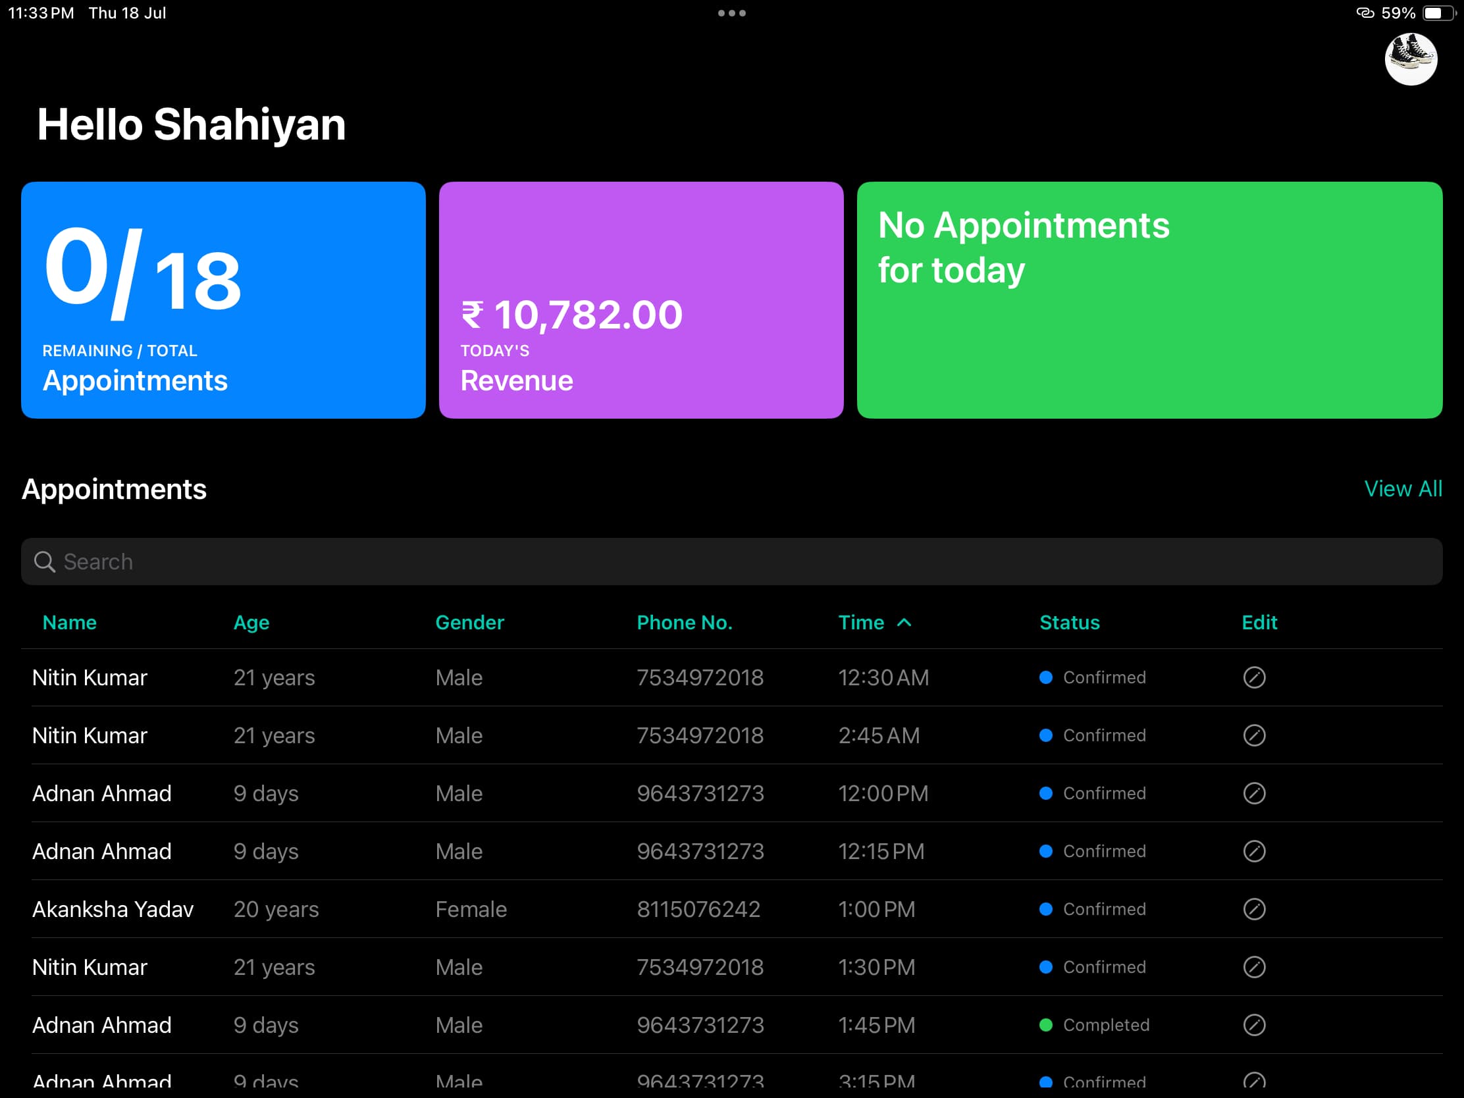This screenshot has height=1098, width=1464.
Task: Sort by Gender column header
Action: tap(469, 622)
